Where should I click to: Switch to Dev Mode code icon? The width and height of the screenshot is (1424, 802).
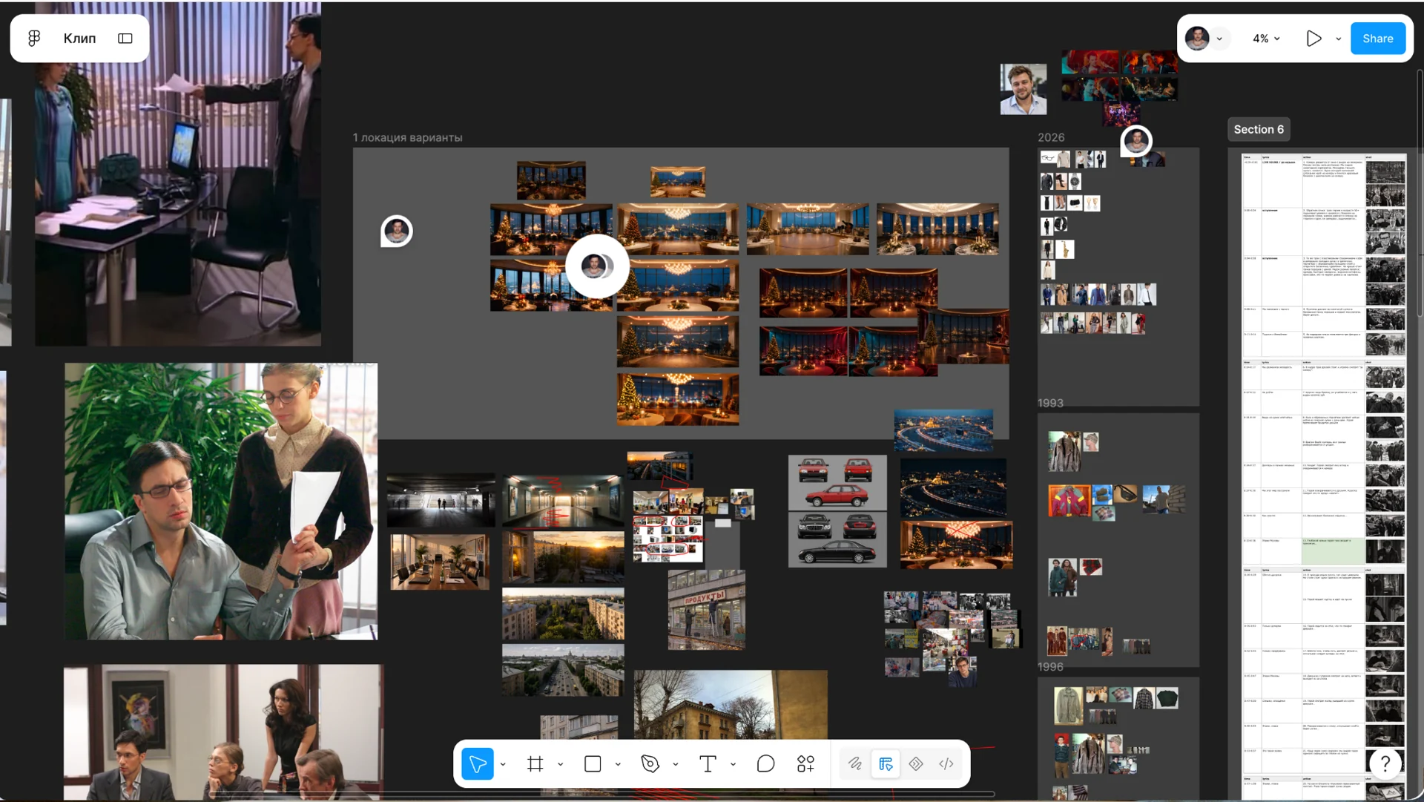click(x=946, y=763)
